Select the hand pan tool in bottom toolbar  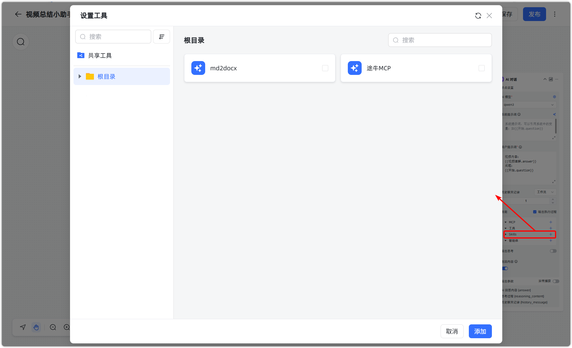[36, 327]
